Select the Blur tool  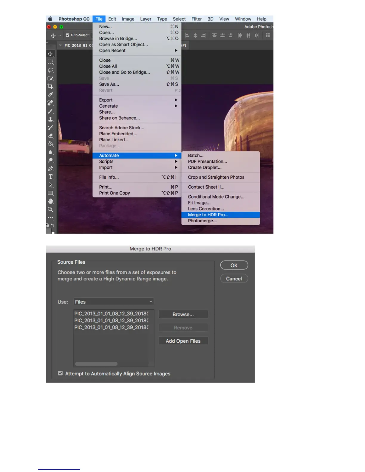coord(50,152)
